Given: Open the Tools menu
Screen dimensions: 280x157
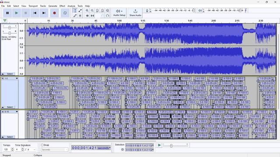Looking at the screenshot, I should (80, 6).
